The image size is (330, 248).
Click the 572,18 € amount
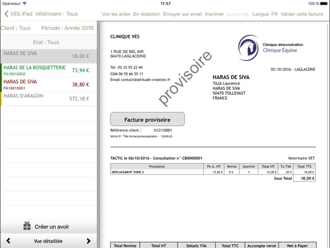click(x=80, y=98)
